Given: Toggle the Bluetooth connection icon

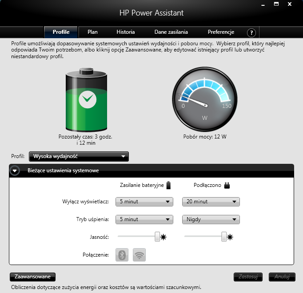Looking at the screenshot, I should click(x=122, y=255).
